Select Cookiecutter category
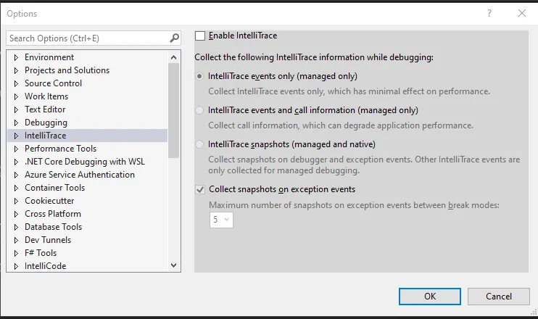Screen dimensions: 538x319 (x=49, y=201)
